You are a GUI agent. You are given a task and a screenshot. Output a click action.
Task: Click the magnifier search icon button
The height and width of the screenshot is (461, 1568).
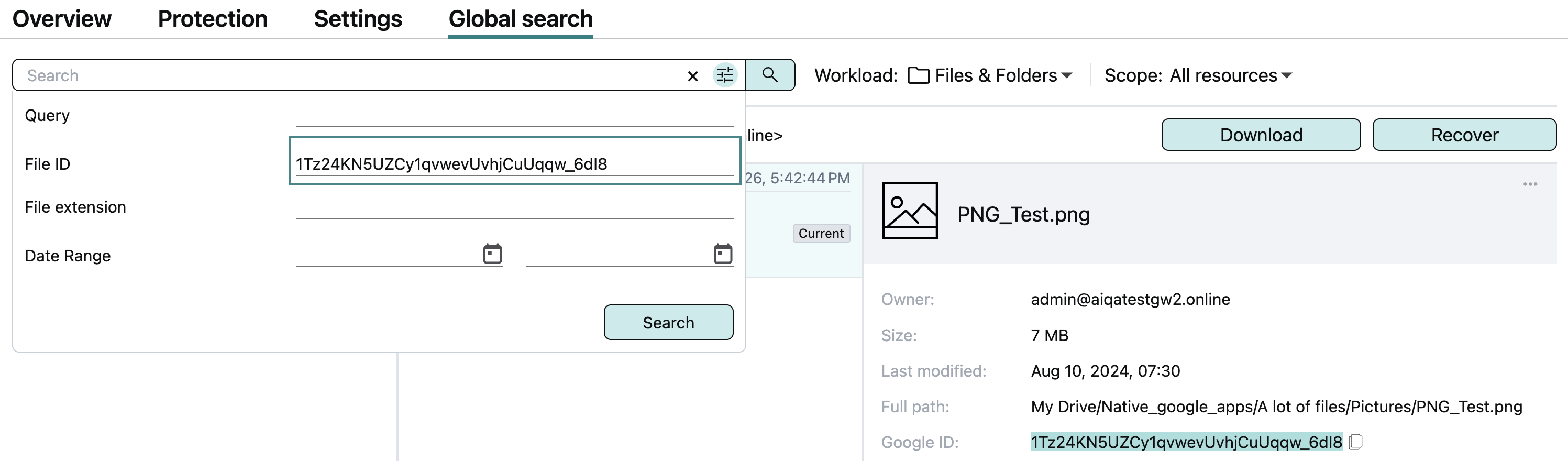[769, 75]
